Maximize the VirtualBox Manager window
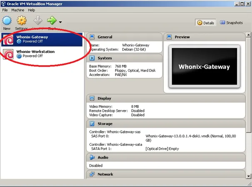The height and width of the screenshot is (187, 252). (x=242, y=4)
